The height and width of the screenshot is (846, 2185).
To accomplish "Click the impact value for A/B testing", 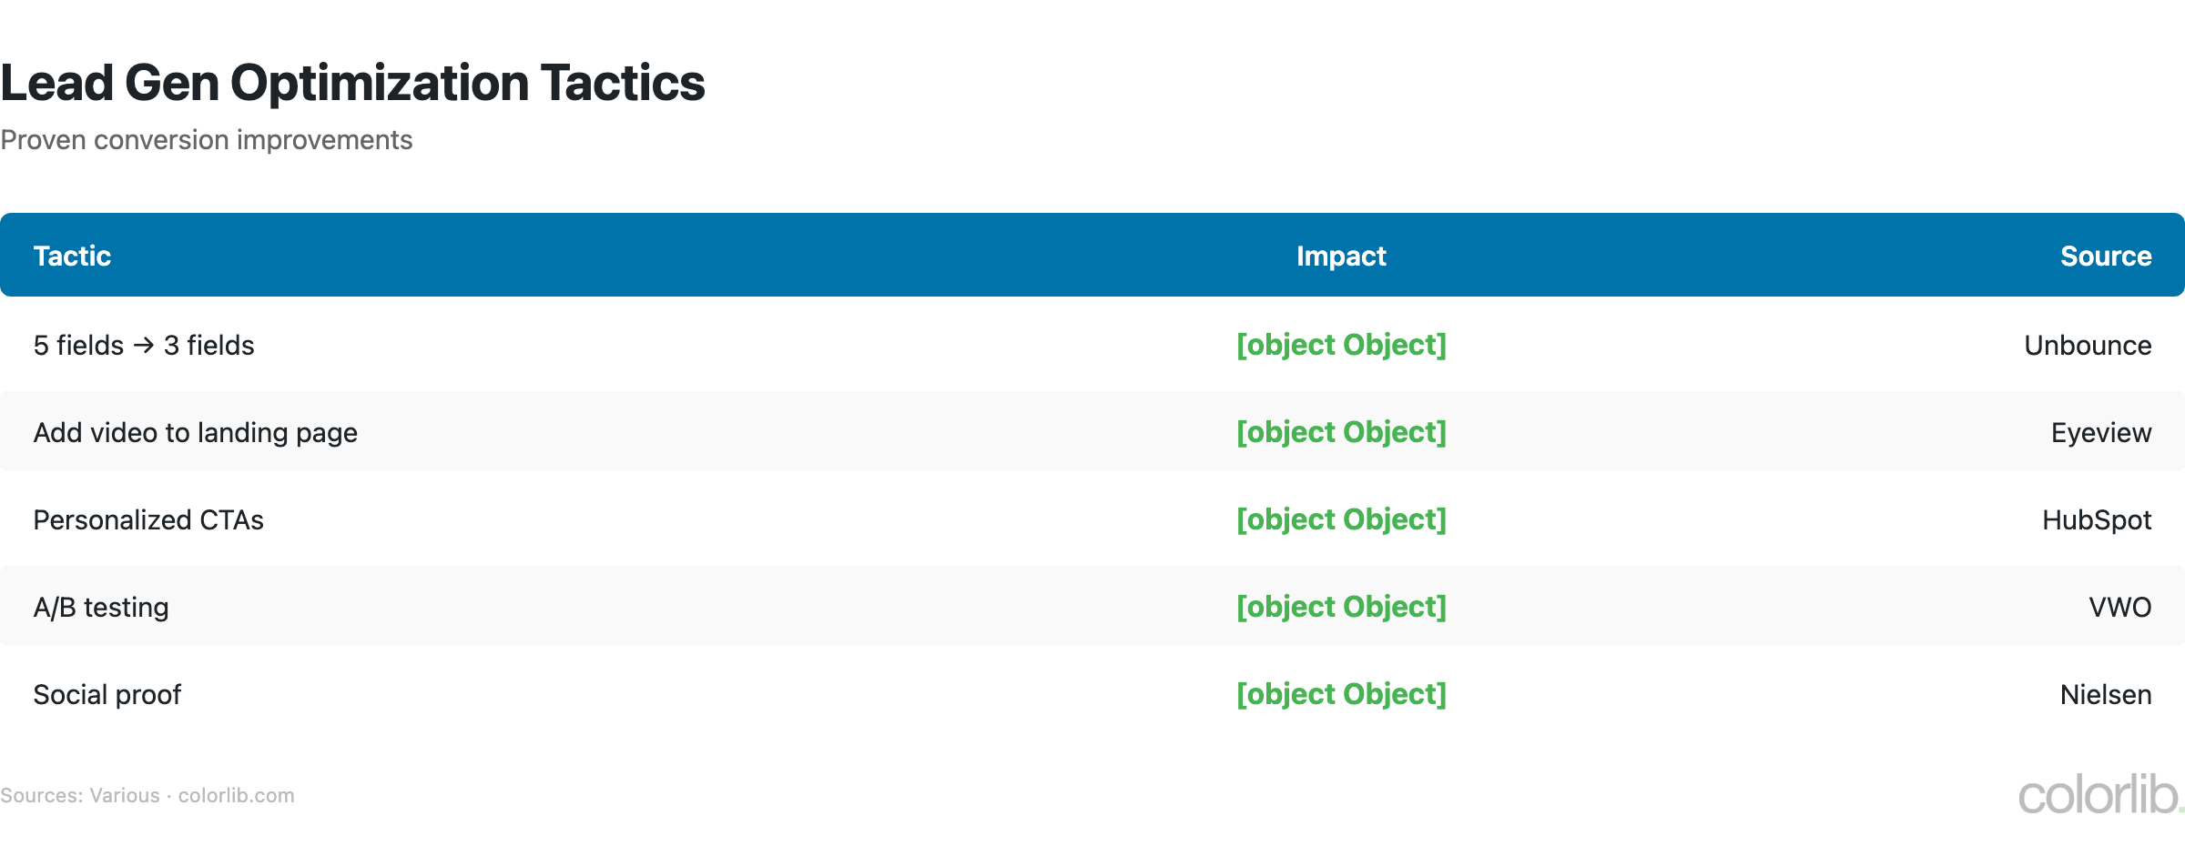I will [x=1340, y=608].
